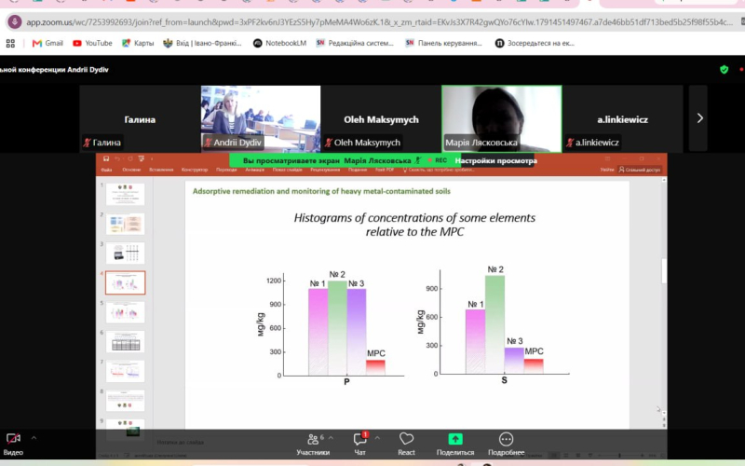Viewport: 745px width, 466px height.
Task: Open the React heart reactions
Action: [406, 445]
